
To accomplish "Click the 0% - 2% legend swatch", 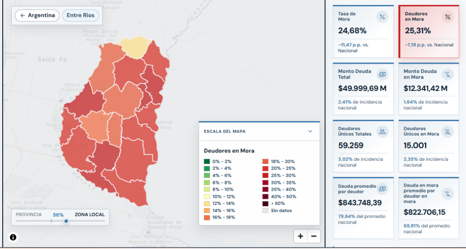I will coord(207,162).
